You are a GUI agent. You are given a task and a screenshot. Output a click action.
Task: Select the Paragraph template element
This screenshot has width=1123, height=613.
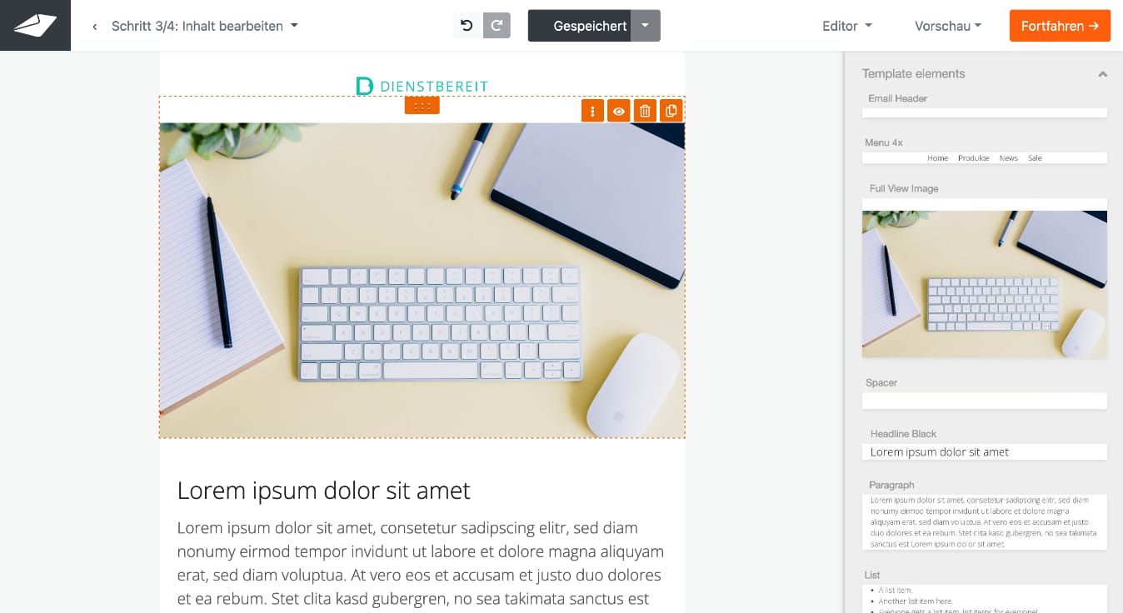984,522
